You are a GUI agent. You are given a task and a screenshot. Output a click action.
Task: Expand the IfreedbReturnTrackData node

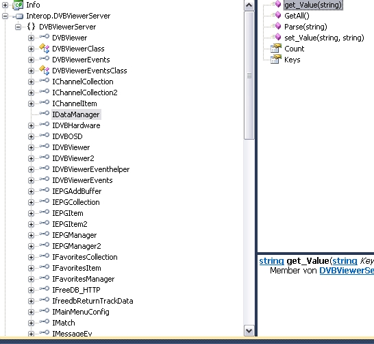point(31,302)
